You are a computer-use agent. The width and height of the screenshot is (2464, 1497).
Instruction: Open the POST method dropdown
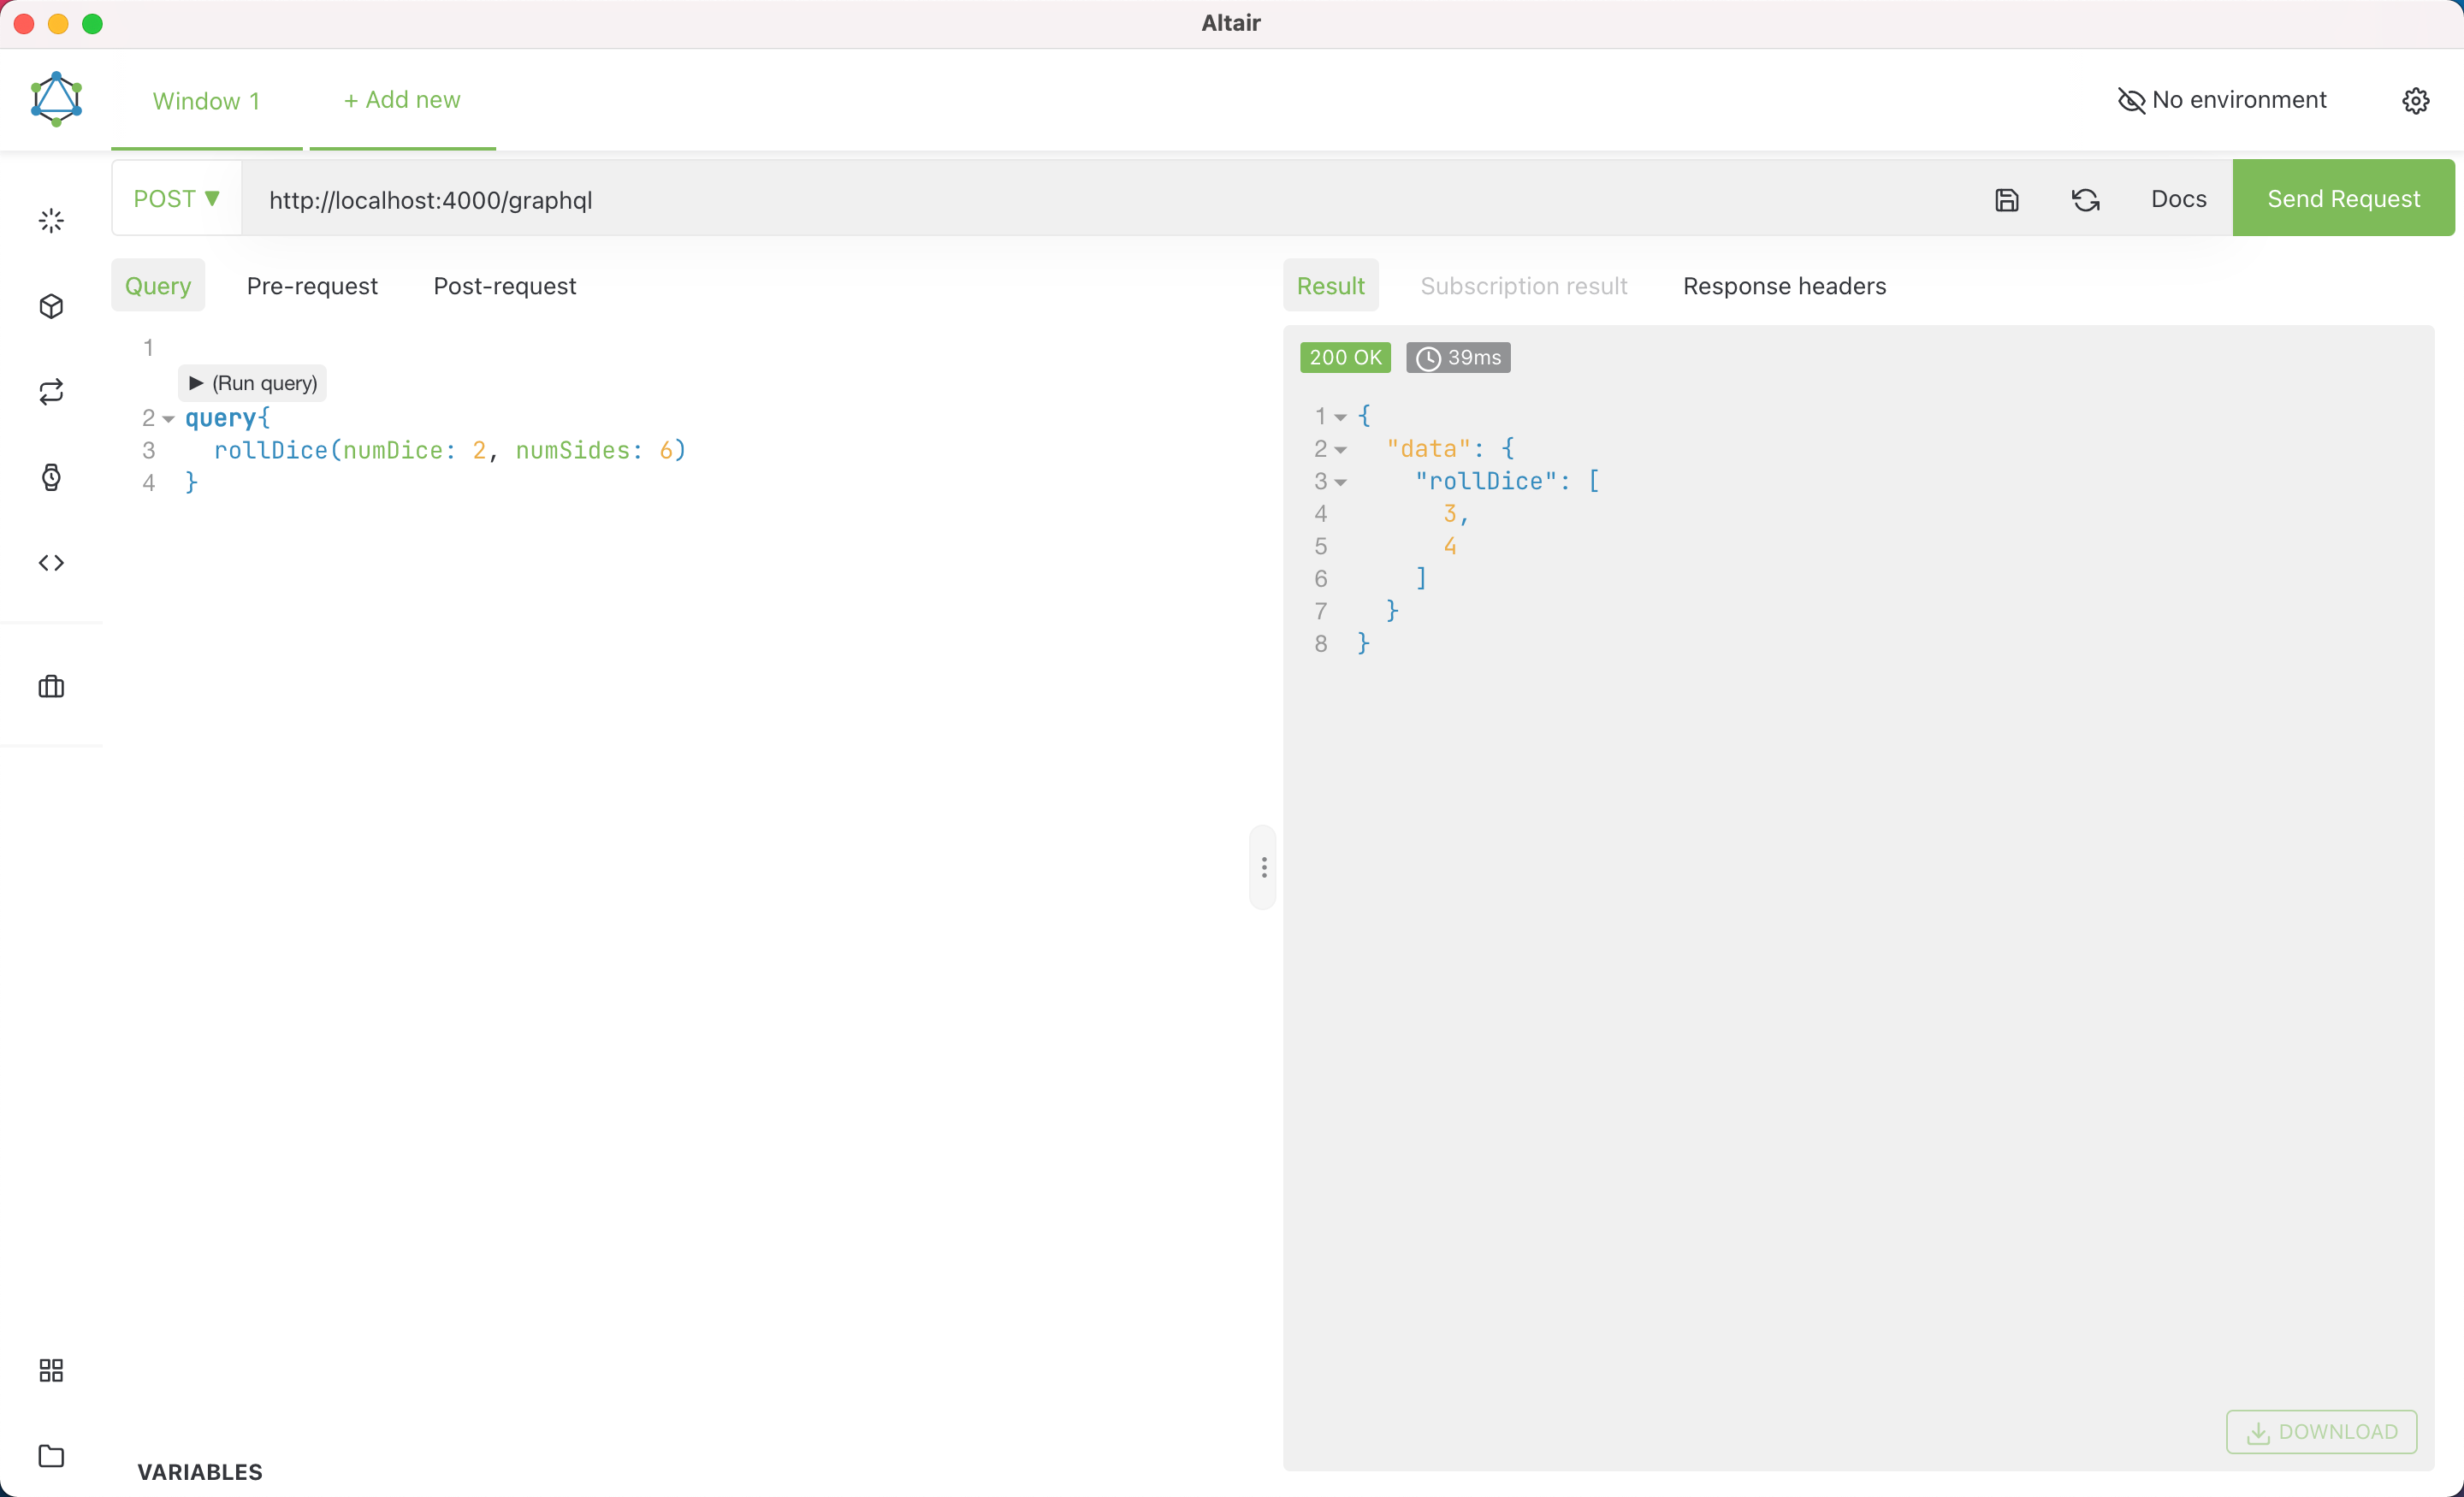coord(177,198)
